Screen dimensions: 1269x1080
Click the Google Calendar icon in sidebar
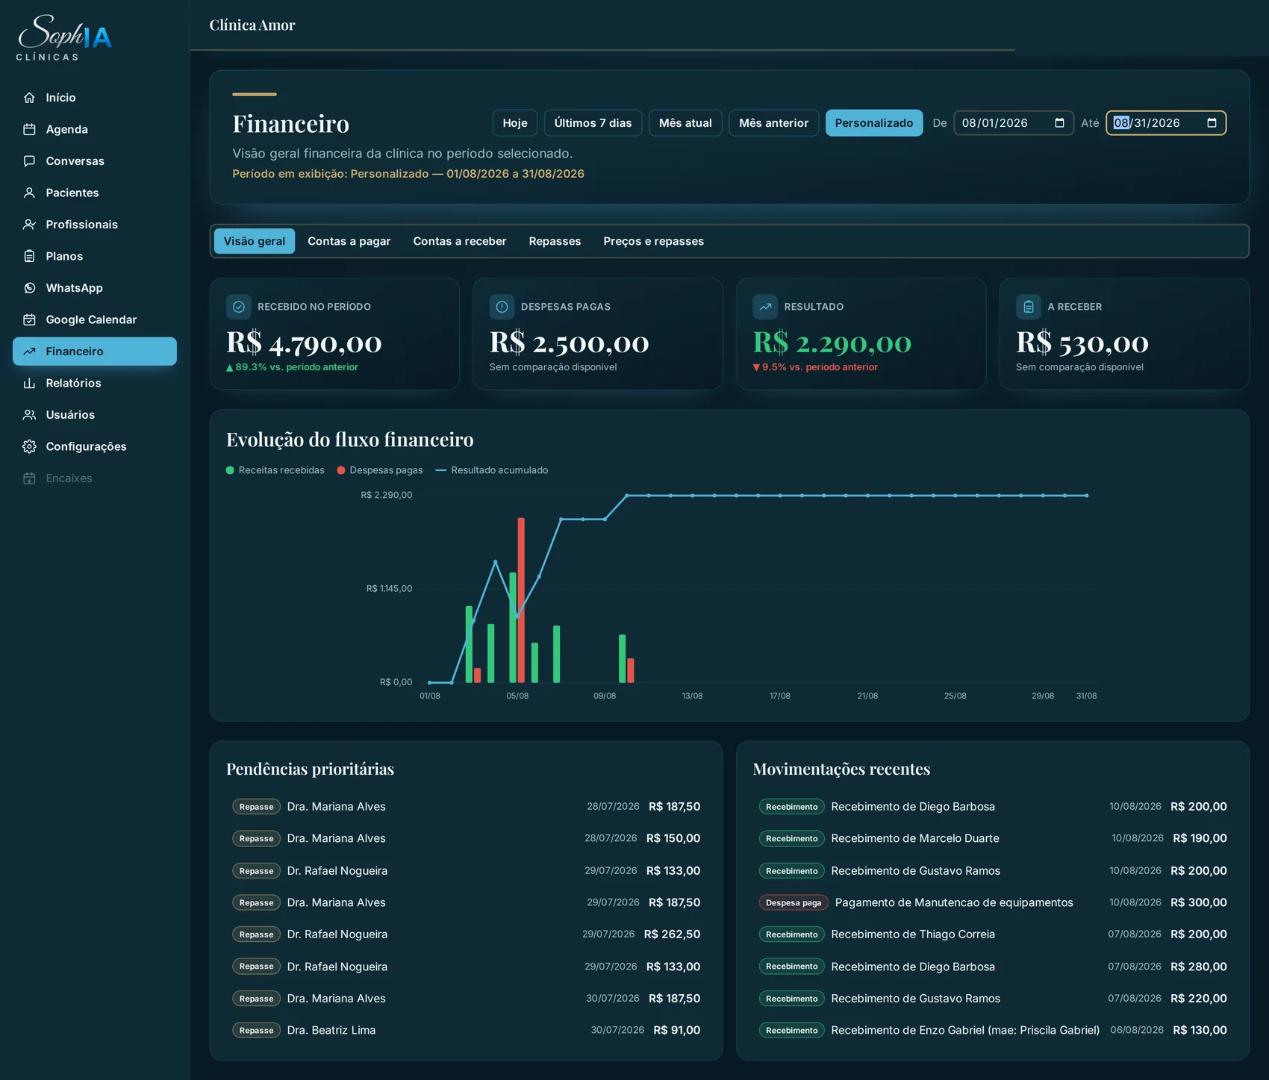click(x=29, y=319)
